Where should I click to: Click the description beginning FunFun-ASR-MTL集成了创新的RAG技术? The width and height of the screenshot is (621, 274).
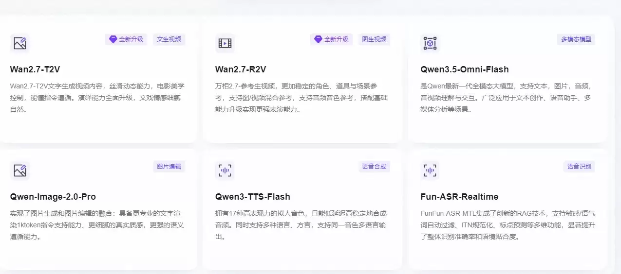point(508,225)
